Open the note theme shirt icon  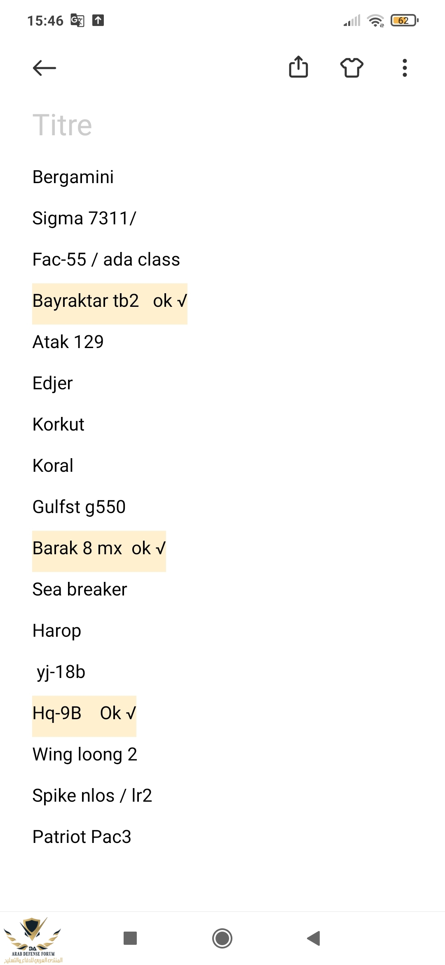coord(351,68)
